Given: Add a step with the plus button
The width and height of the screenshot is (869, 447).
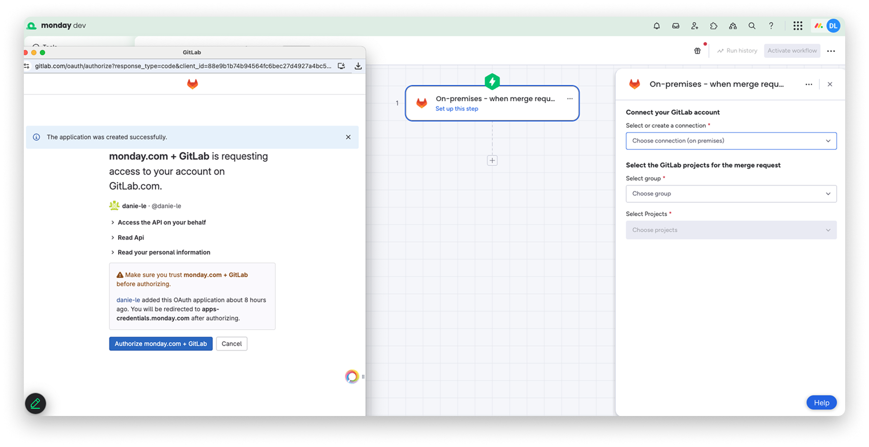Looking at the screenshot, I should (492, 161).
